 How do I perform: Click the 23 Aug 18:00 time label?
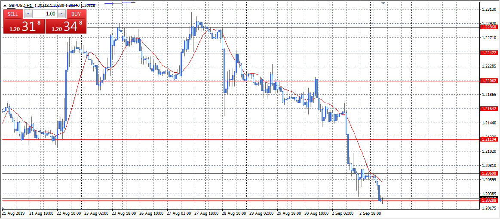(124, 213)
